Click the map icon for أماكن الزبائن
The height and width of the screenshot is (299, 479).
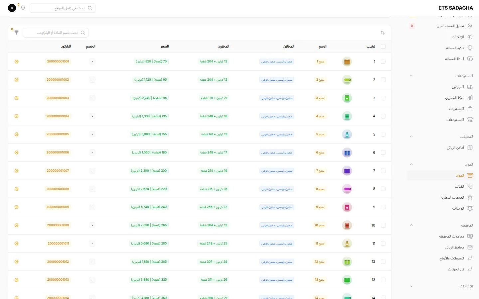pos(470,148)
